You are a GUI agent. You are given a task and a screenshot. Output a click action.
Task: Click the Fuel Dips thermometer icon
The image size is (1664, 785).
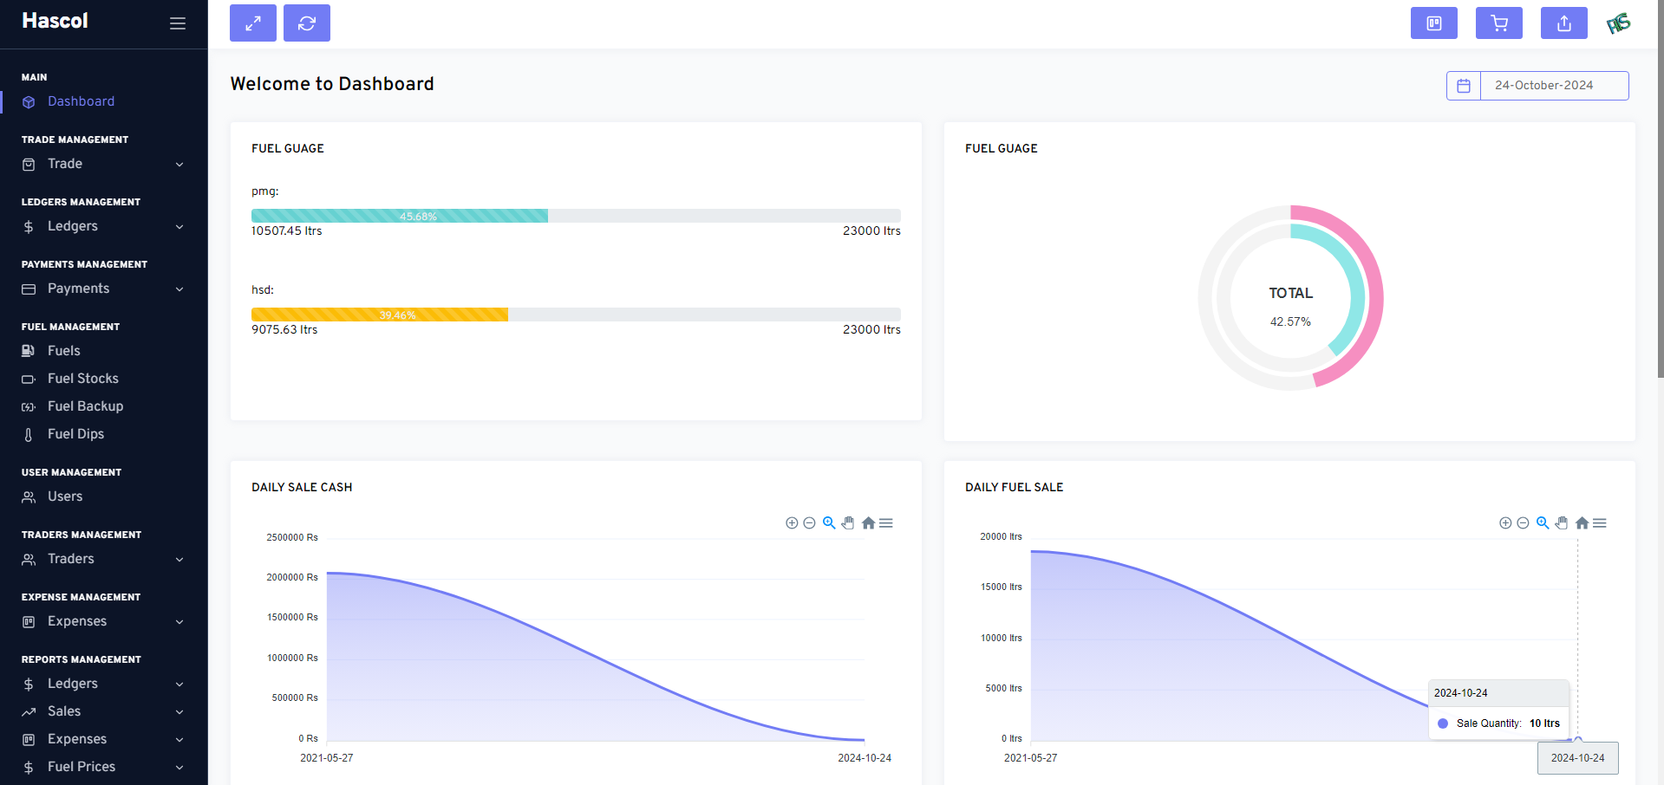pos(29,435)
